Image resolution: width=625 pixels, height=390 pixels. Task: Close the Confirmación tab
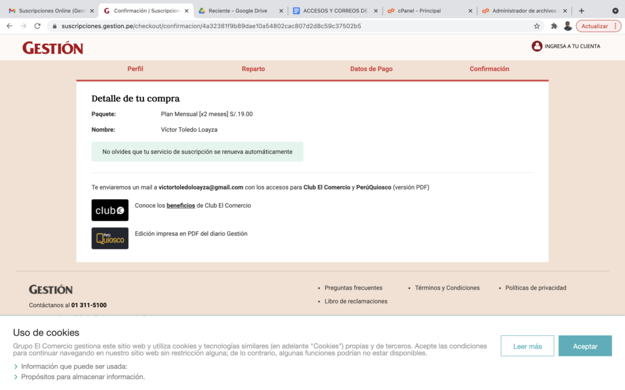(187, 11)
